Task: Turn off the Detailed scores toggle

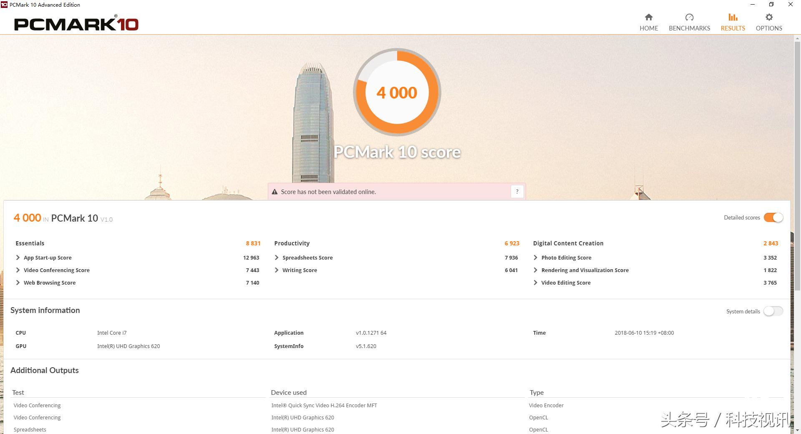Action: click(773, 217)
